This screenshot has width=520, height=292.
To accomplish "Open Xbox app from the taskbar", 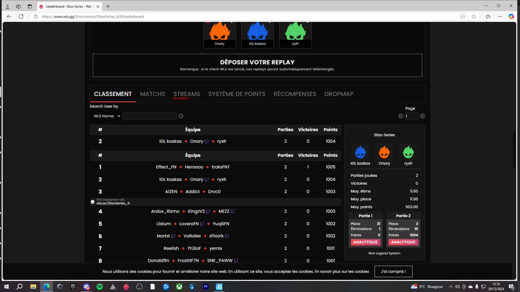I will pyautogui.click(x=179, y=286).
